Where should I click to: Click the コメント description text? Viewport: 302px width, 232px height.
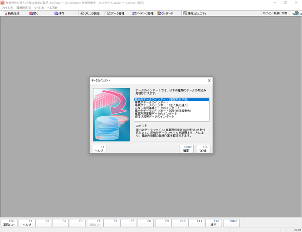click(171, 133)
